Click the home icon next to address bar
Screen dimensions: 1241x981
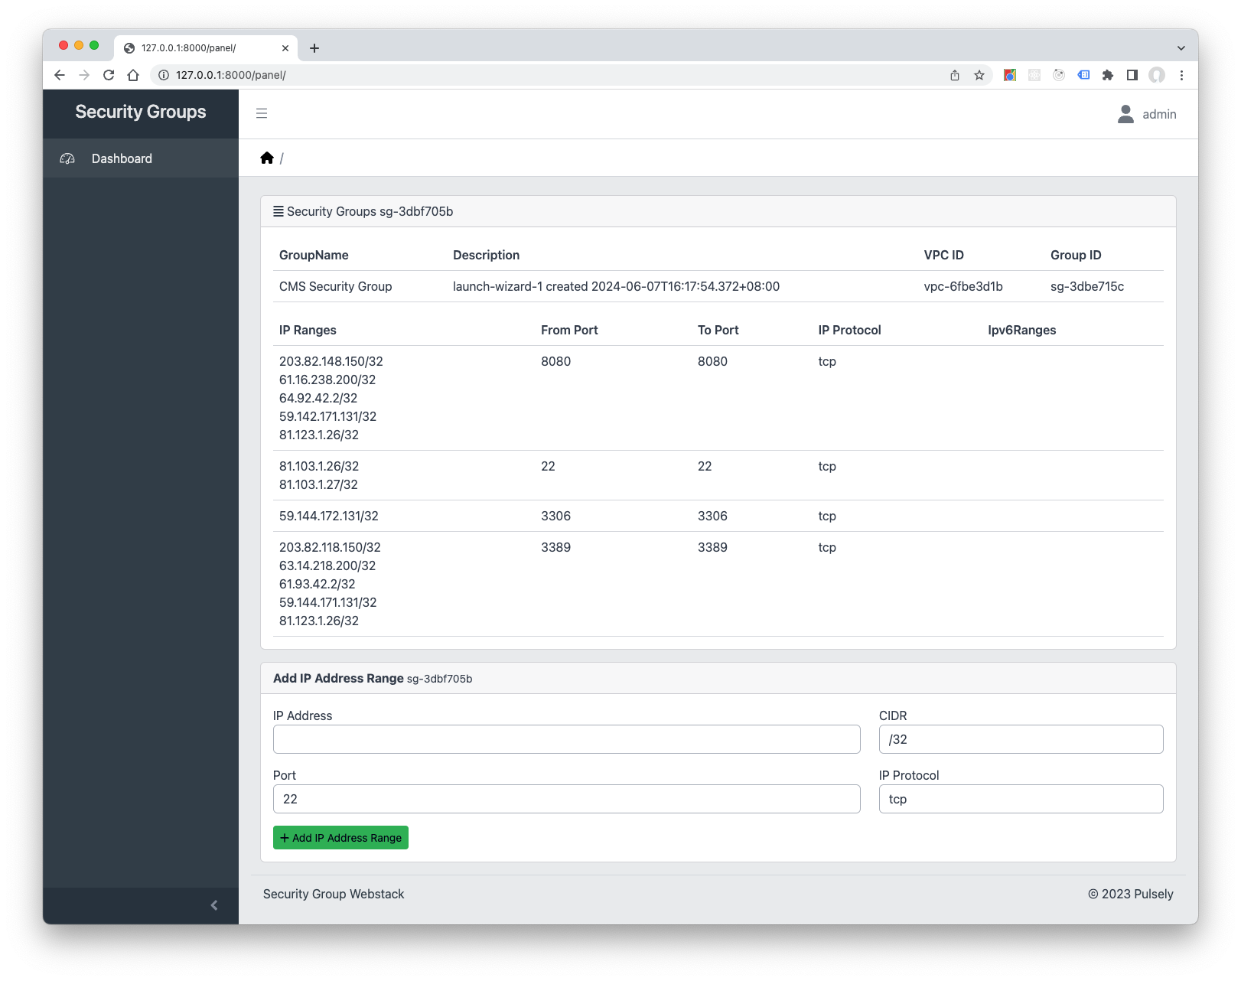click(135, 75)
